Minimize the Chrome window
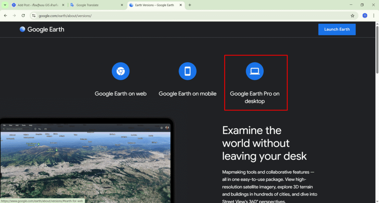The height and width of the screenshot is (203, 379). [351, 5]
